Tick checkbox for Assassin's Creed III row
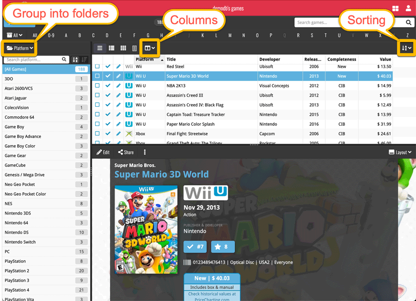 click(x=98, y=95)
